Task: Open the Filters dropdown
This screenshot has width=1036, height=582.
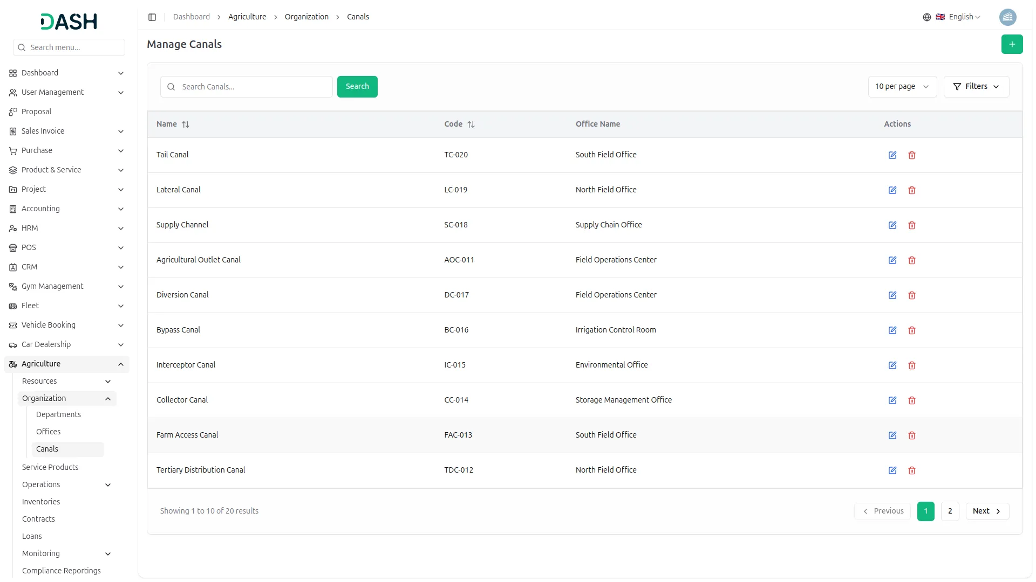Action: (976, 87)
